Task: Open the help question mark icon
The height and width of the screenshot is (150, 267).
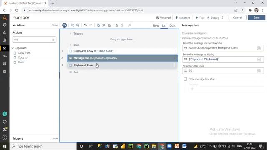Action: click(5, 122)
